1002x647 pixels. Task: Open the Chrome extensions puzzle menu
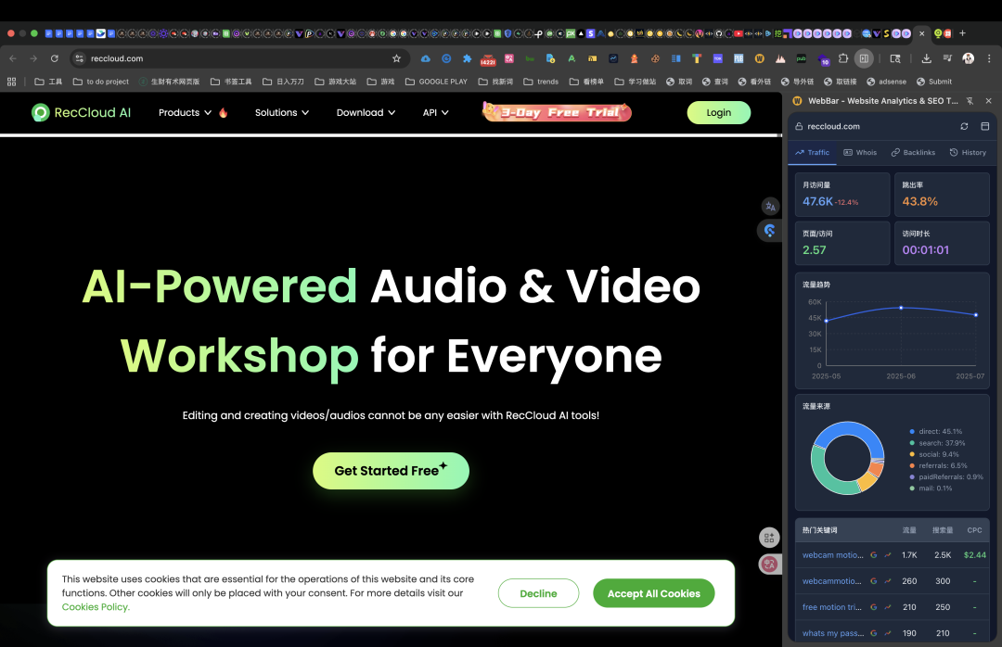click(x=842, y=58)
